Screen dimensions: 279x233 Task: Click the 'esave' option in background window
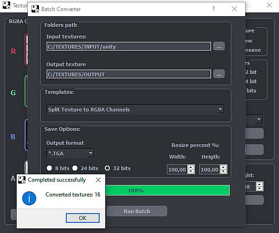pos(253,50)
